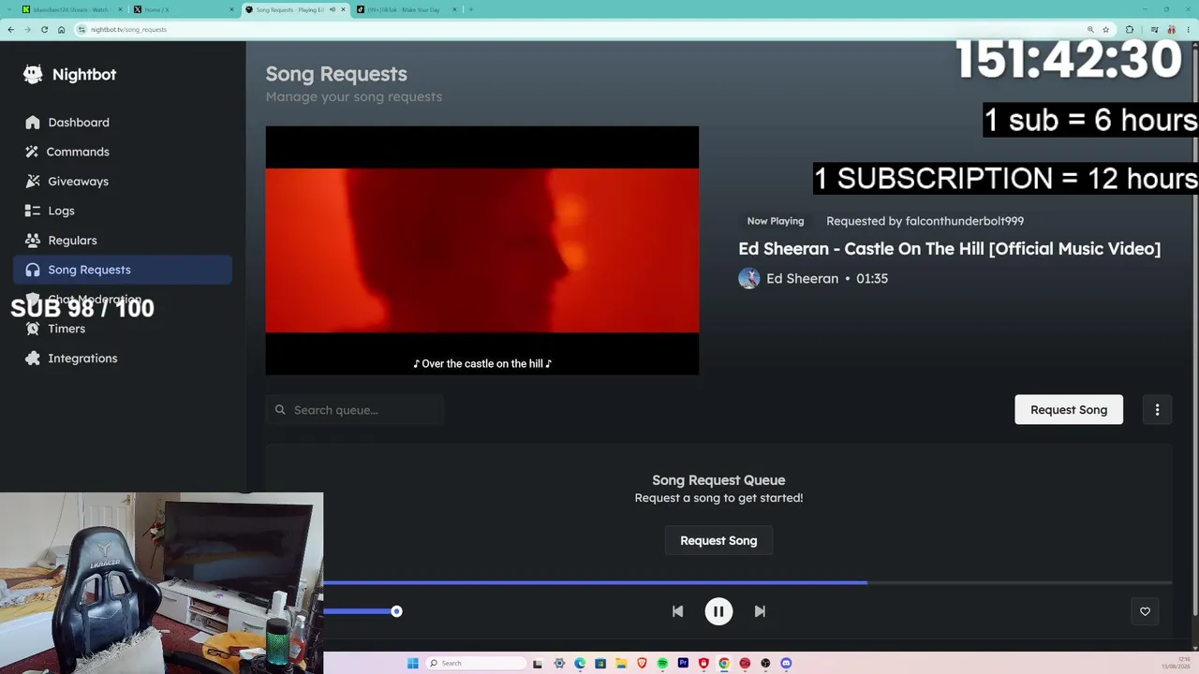The image size is (1199, 674).
Task: Go back in the browser
Action: tap(10, 29)
